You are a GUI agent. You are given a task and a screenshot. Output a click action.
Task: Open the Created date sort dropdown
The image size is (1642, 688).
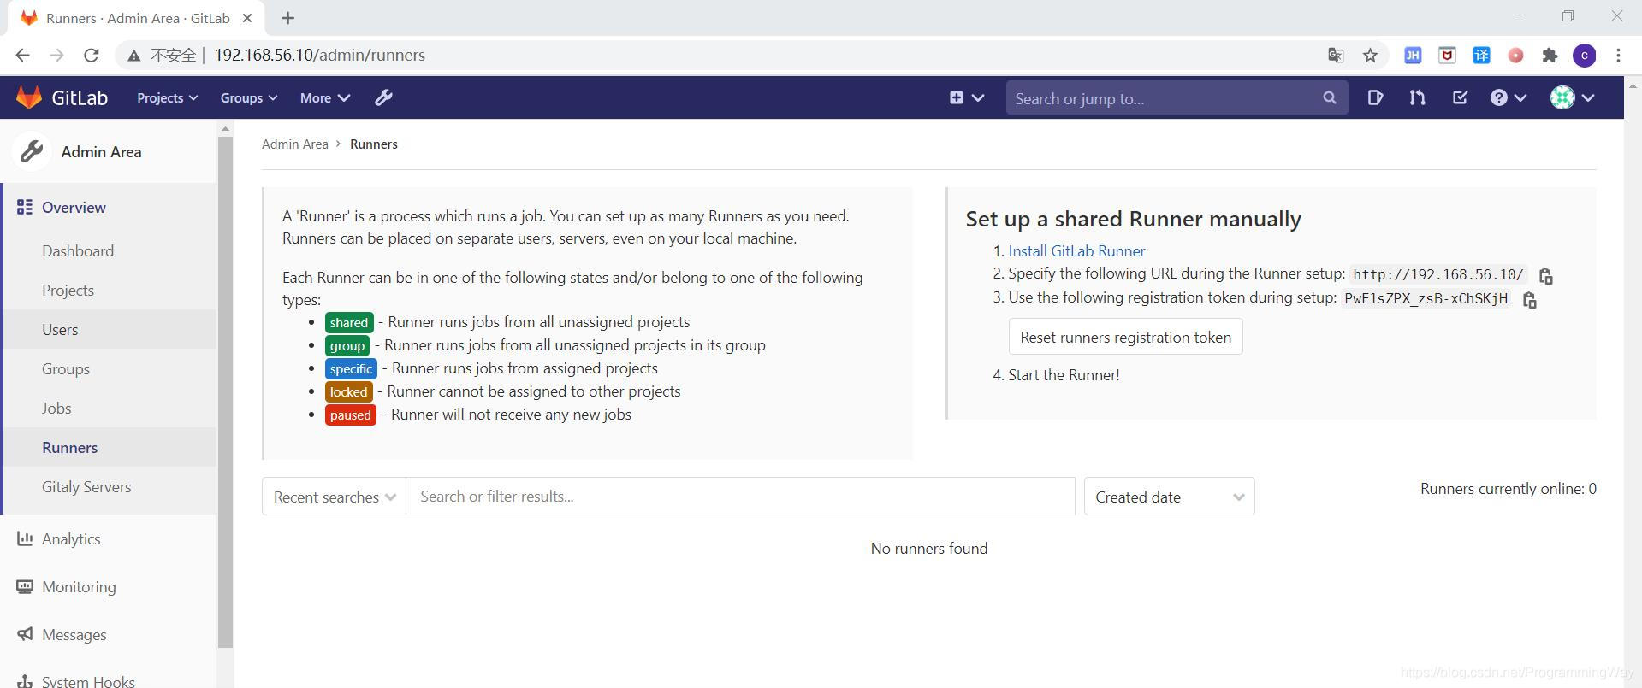pyautogui.click(x=1169, y=497)
